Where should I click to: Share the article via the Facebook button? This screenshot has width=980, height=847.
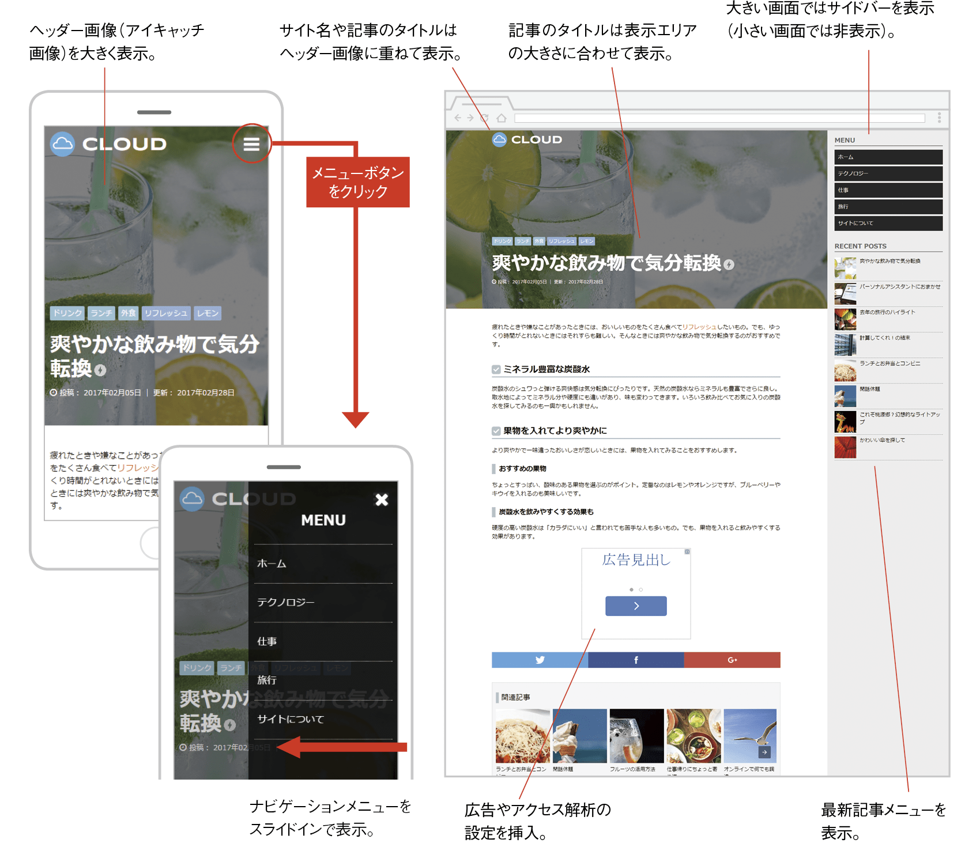pyautogui.click(x=636, y=660)
